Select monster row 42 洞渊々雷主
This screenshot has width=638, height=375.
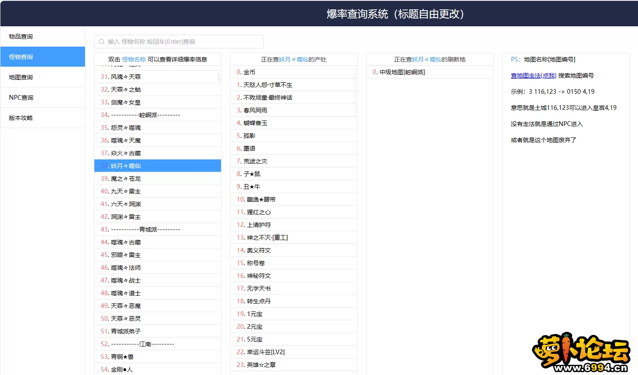[158, 217]
